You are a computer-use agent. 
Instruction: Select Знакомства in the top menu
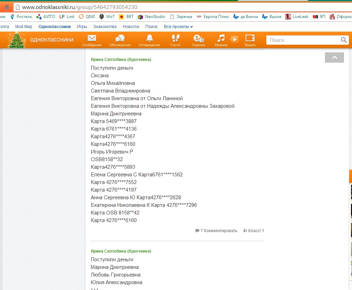tap(105, 27)
